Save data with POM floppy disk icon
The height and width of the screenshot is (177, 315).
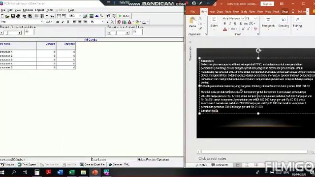[x=13, y=16]
